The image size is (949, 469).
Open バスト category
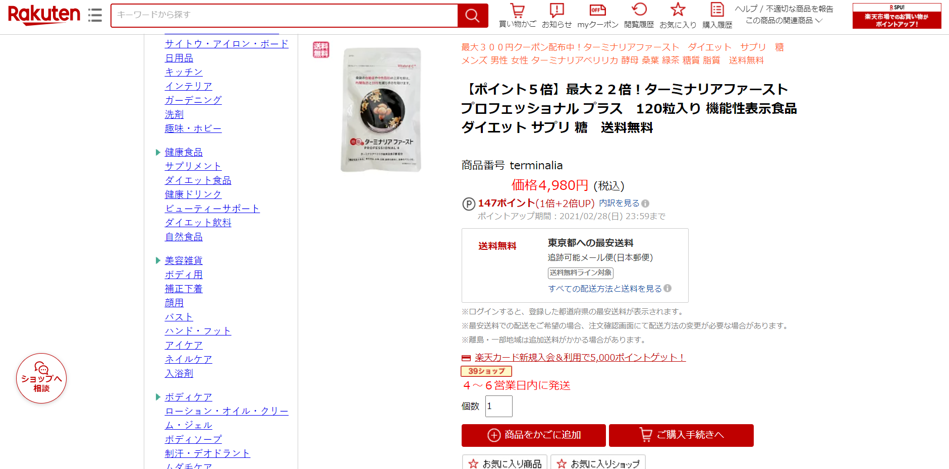click(x=179, y=317)
